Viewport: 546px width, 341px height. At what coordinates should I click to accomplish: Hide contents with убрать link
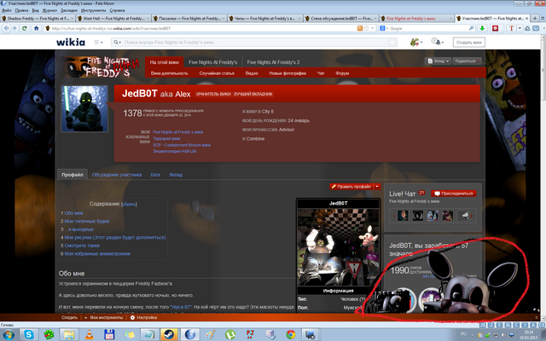pos(129,205)
